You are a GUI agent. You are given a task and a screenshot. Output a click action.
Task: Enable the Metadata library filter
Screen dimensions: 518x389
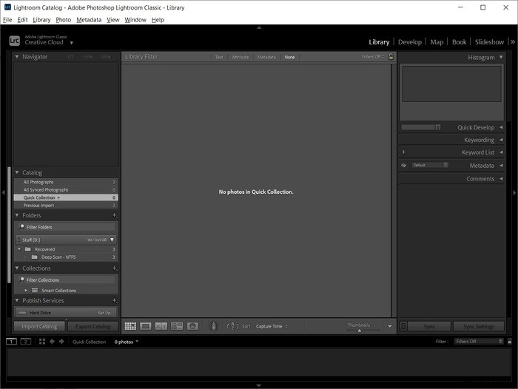(266, 57)
